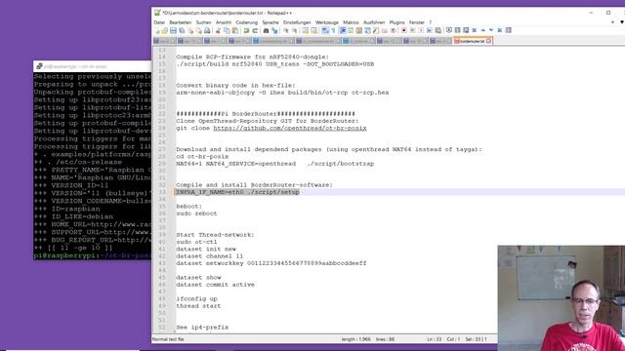Open the Fenster menu
Image resolution: width=625 pixels, height=351 pixels.
coord(417,22)
